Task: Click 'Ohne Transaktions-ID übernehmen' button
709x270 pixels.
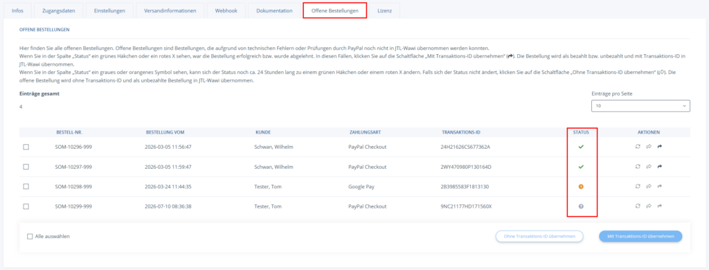Action: click(539, 236)
